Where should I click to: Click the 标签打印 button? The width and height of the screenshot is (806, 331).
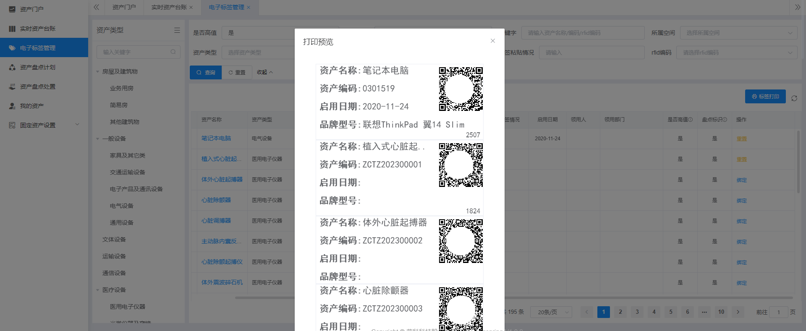point(765,96)
